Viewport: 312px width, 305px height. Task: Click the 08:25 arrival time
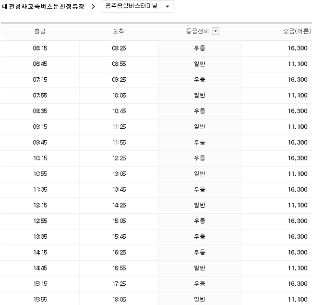(x=119, y=48)
